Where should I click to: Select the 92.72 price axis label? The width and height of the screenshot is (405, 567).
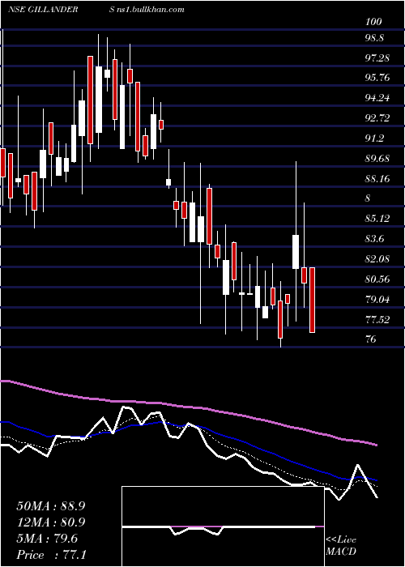coord(377,118)
